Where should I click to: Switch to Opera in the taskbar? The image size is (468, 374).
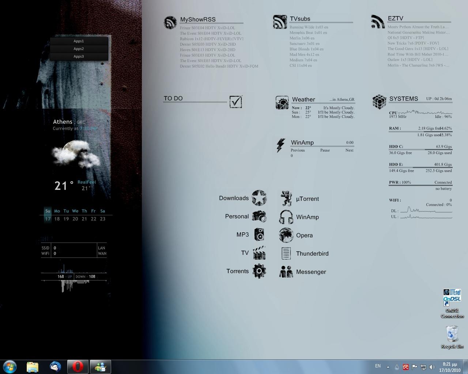coord(78,367)
